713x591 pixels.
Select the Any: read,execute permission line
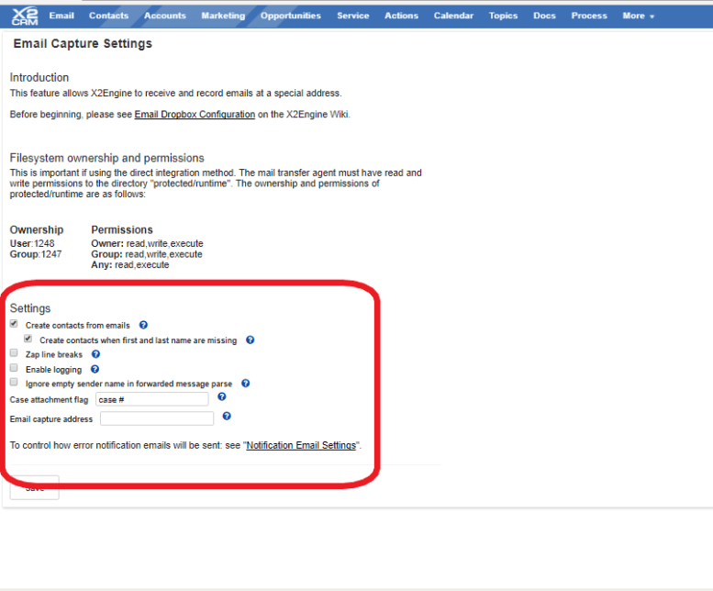pos(130,264)
